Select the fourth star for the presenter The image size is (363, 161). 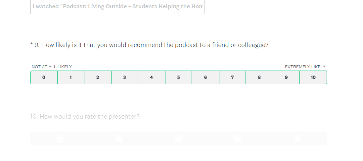point(238,138)
